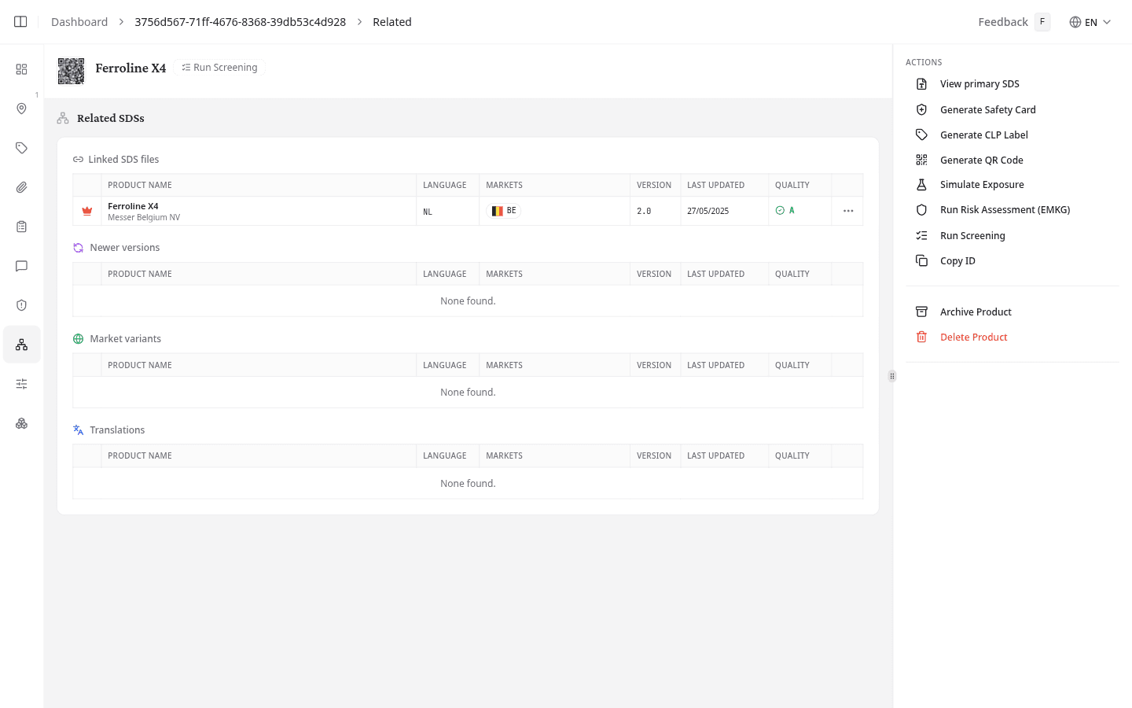Toggle the sidebar panel icon
The image size is (1132, 708).
point(20,22)
